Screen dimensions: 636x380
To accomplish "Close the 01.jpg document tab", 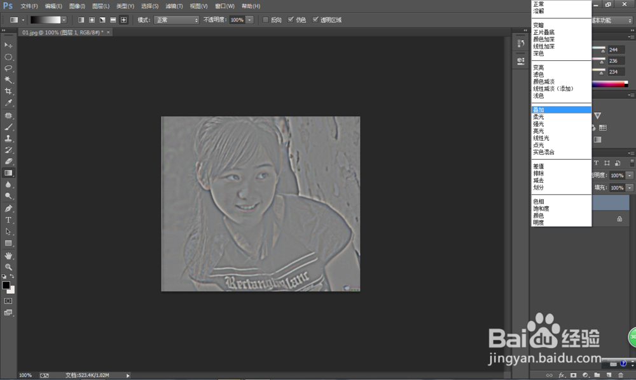I will point(108,32).
